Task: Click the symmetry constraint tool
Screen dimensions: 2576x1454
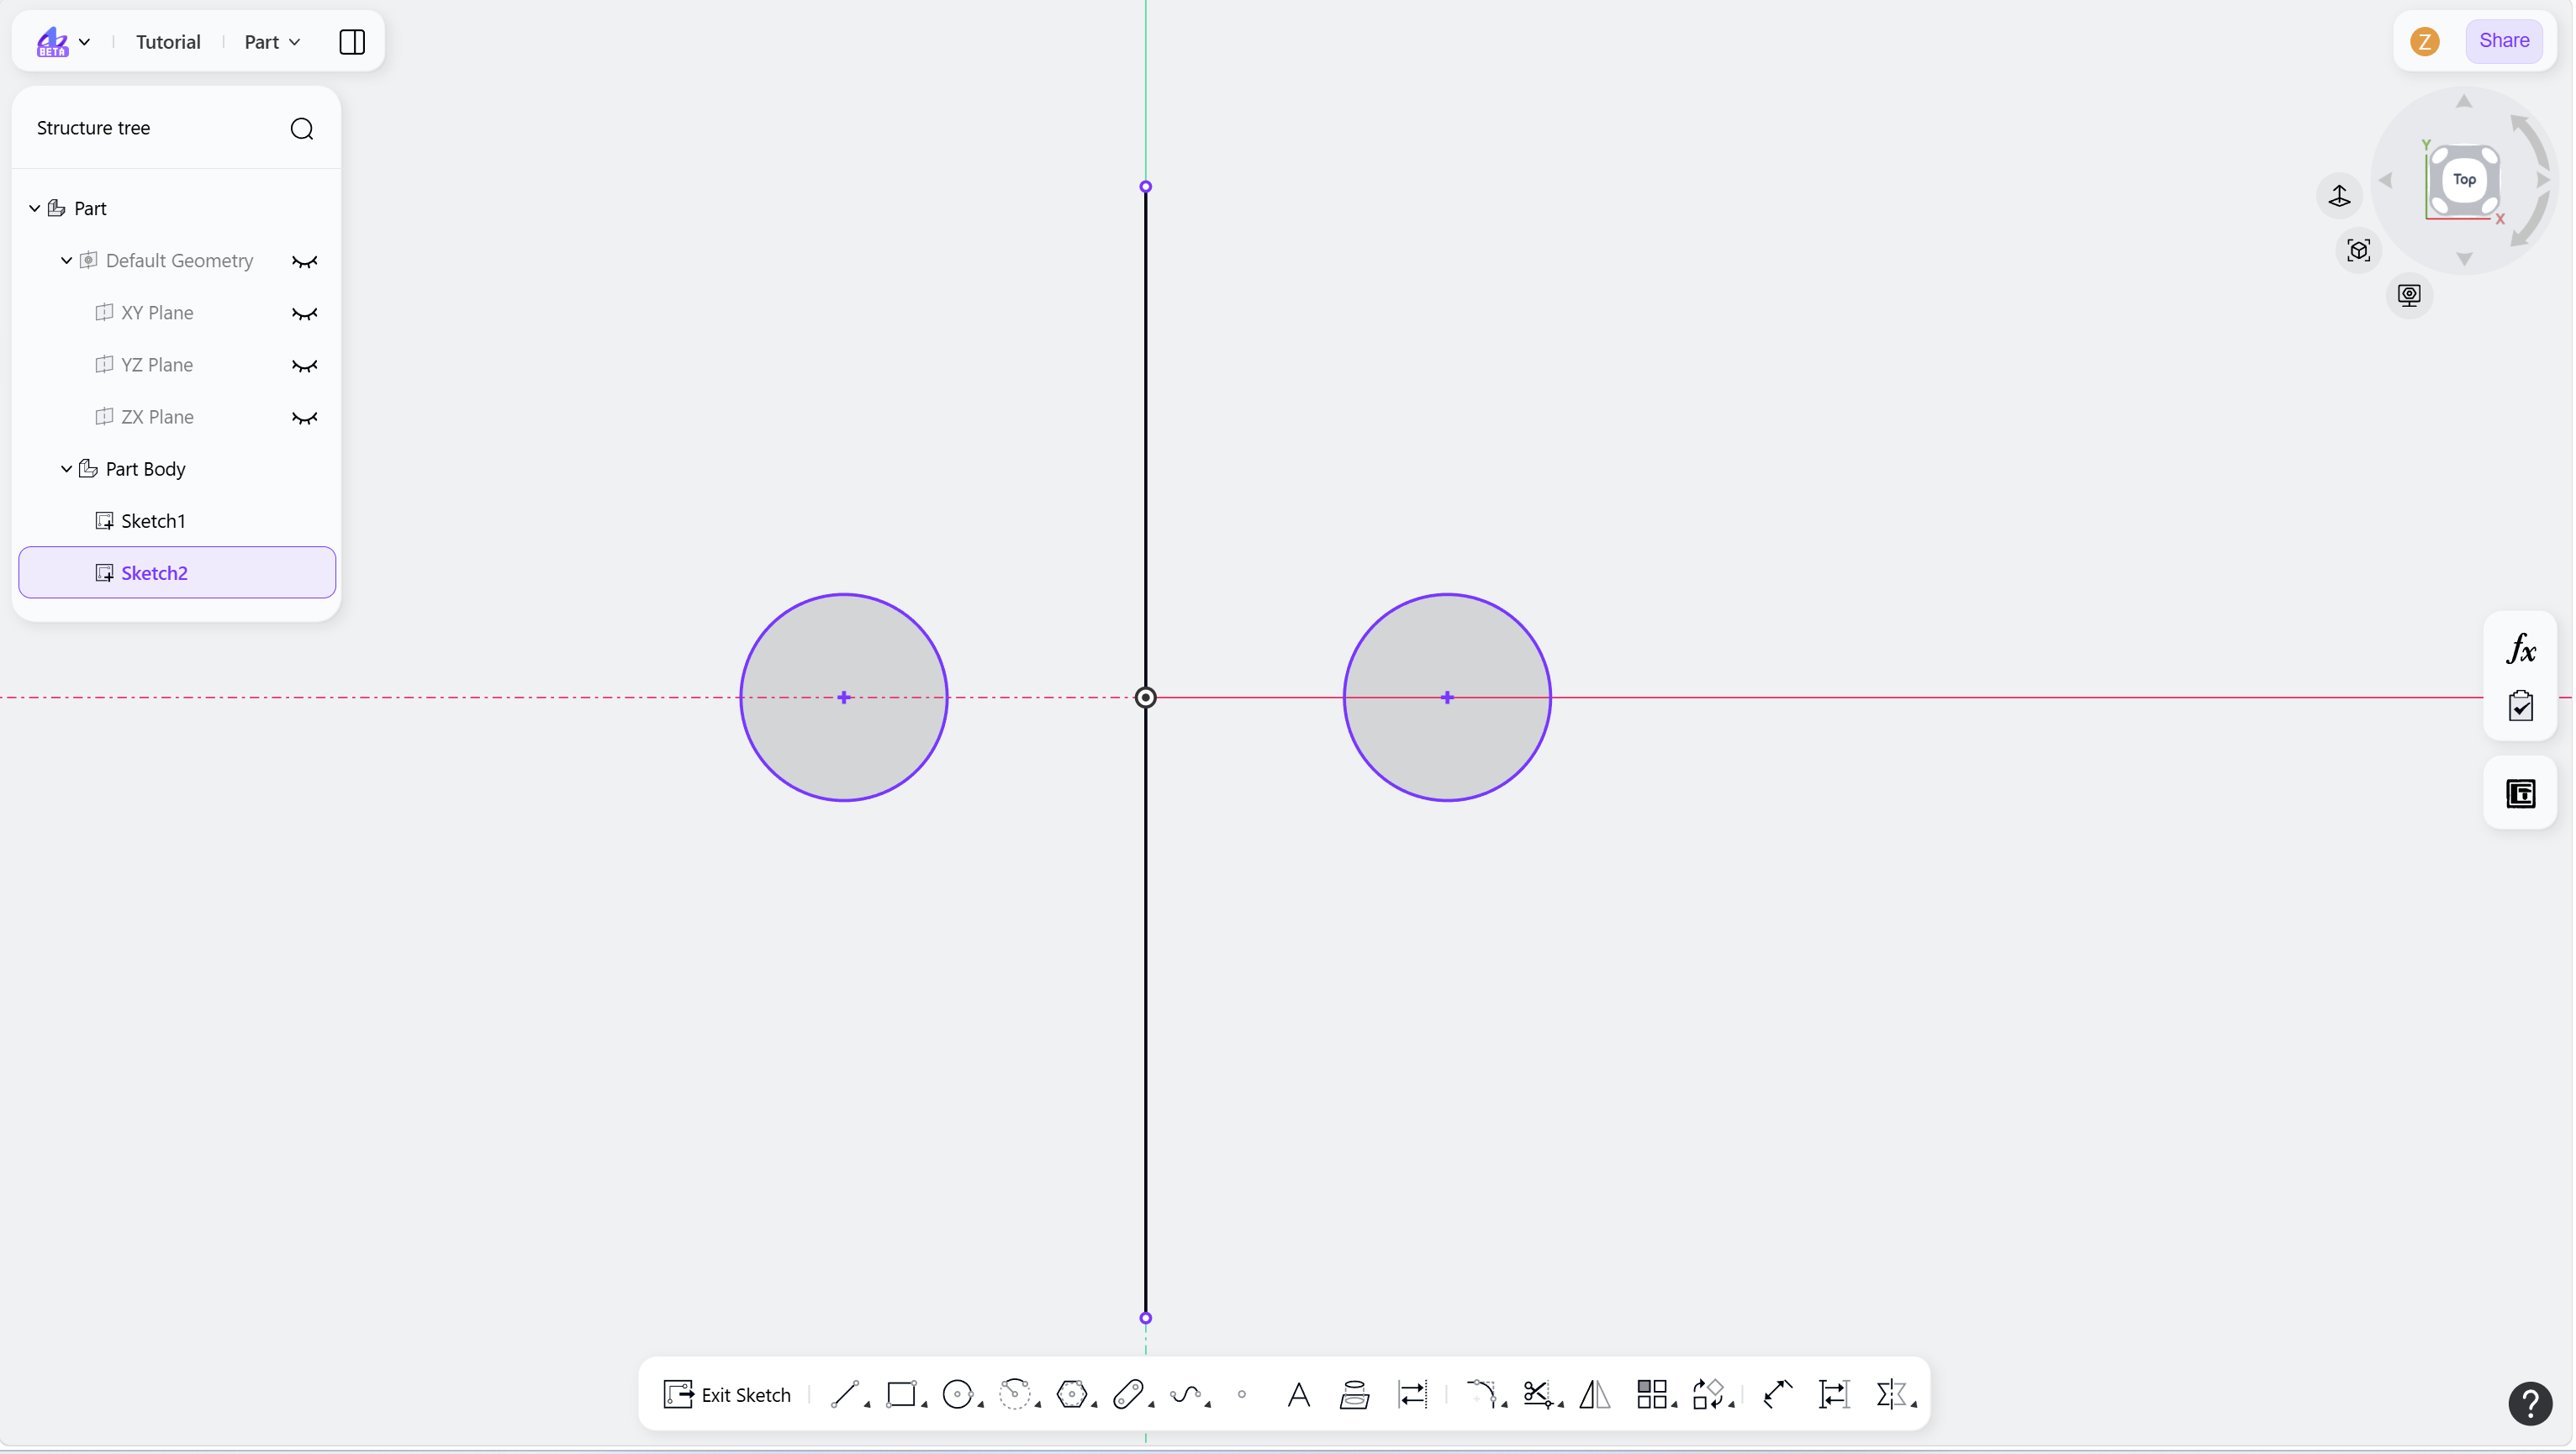Action: [1891, 1394]
